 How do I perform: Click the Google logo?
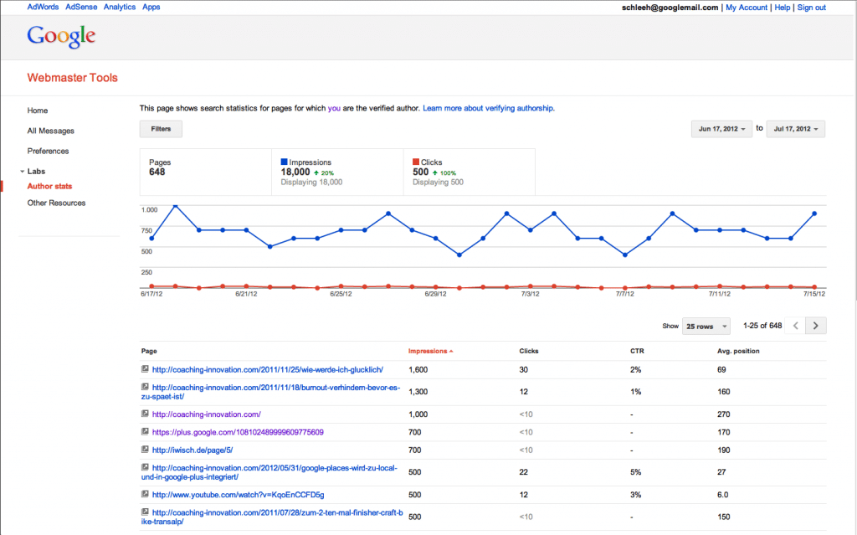pos(61,36)
